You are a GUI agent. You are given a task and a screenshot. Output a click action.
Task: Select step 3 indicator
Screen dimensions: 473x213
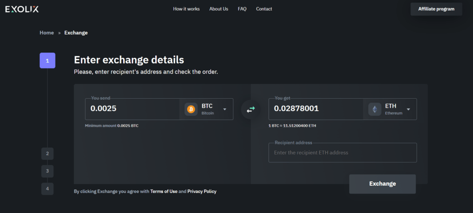click(48, 171)
